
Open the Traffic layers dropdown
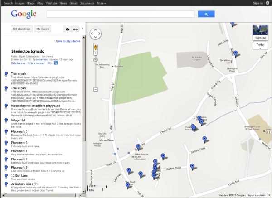pos(260,46)
